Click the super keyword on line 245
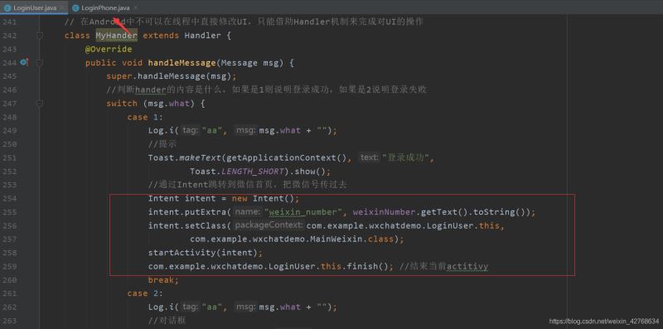 pos(119,76)
